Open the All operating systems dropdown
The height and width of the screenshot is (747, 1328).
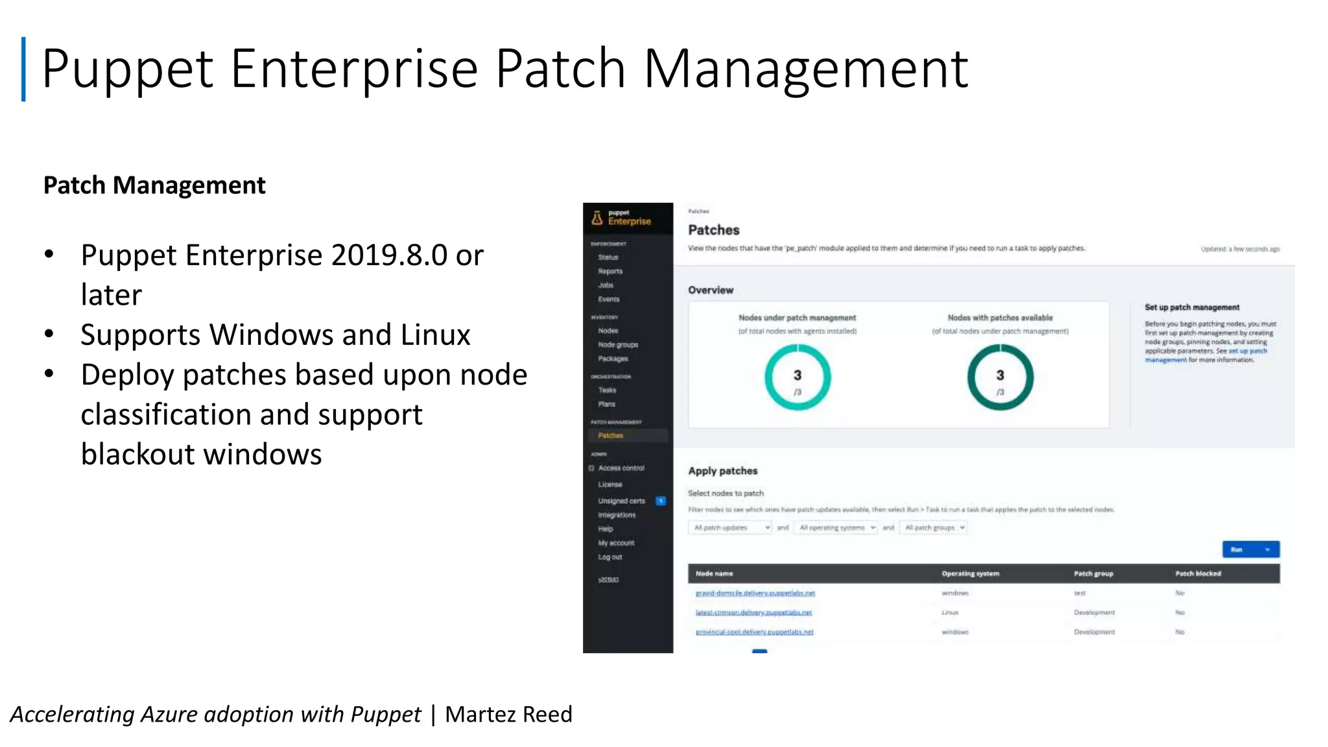point(836,528)
